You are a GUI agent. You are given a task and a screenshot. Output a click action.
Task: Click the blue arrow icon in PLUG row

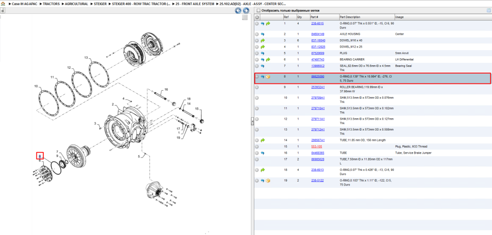[262, 53]
